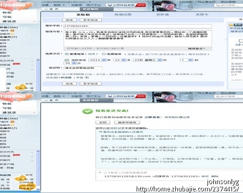The height and width of the screenshot is (193, 243).
Task: Switch to the 短信记录 tab
Action: pos(123,15)
